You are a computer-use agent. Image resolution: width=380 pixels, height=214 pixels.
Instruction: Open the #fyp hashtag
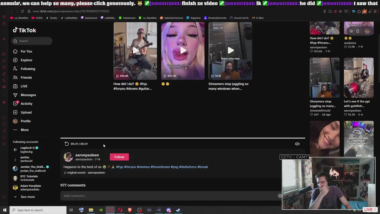click(x=120, y=167)
